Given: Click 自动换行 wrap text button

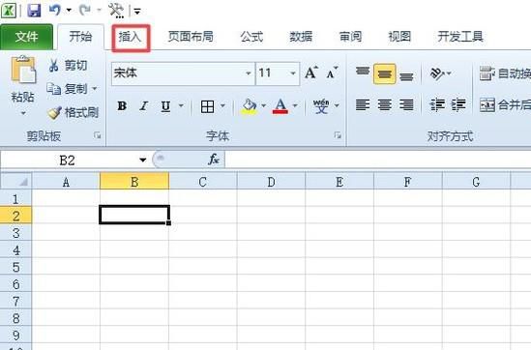Looking at the screenshot, I should 505,73.
